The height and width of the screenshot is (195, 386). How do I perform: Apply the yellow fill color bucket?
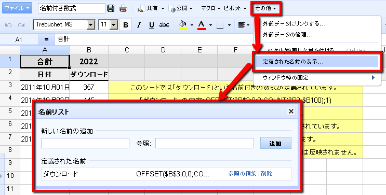point(183,25)
